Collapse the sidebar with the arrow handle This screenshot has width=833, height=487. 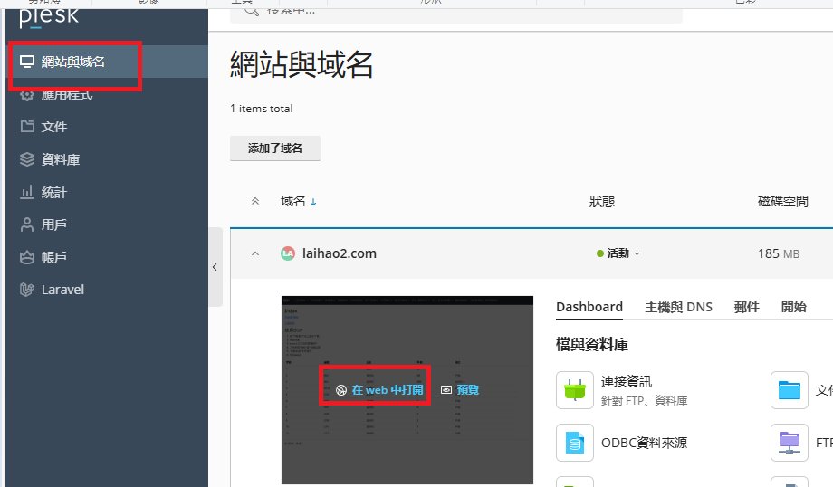pyautogui.click(x=215, y=267)
